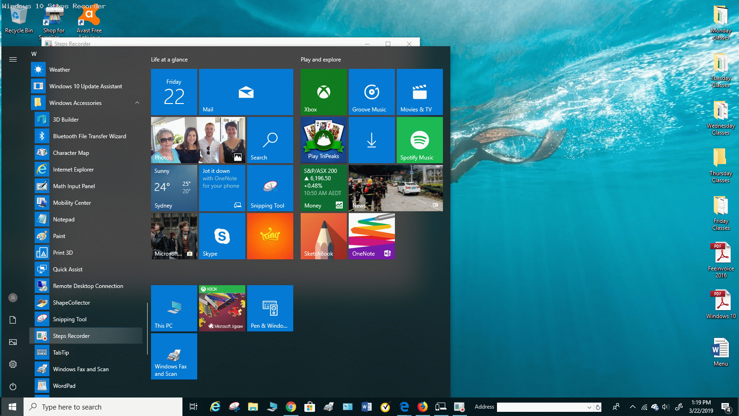The width and height of the screenshot is (739, 416).
Task: Start Quick Assist
Action: pyautogui.click(x=86, y=269)
